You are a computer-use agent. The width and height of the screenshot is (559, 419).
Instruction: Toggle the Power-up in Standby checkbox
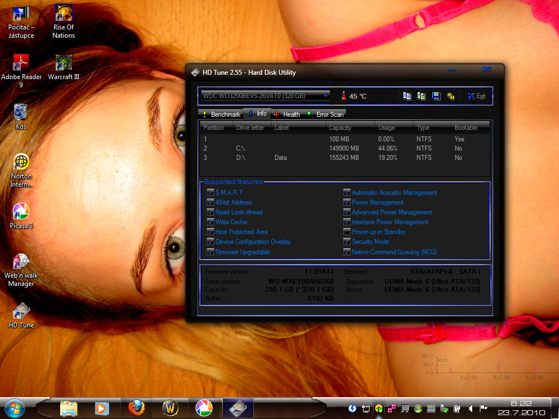point(347,232)
